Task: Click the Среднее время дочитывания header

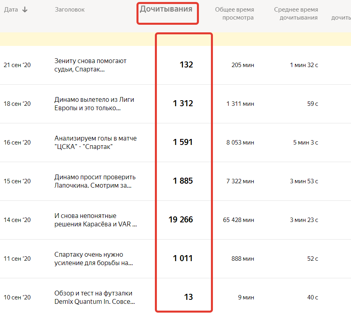Action: (296, 14)
